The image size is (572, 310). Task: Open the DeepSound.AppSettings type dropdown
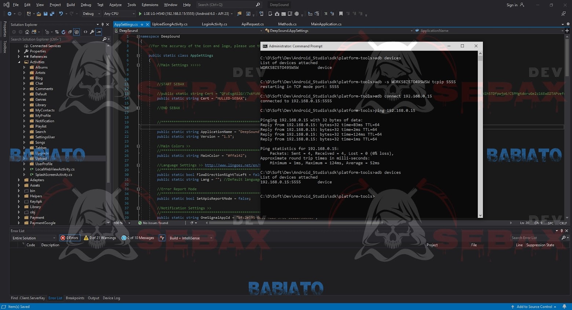339,31
